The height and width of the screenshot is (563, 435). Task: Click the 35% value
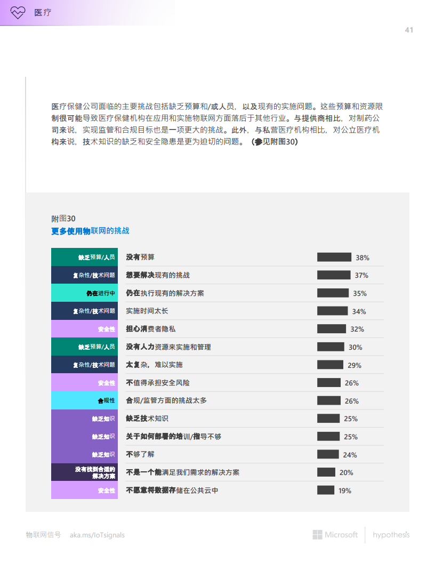360,294
